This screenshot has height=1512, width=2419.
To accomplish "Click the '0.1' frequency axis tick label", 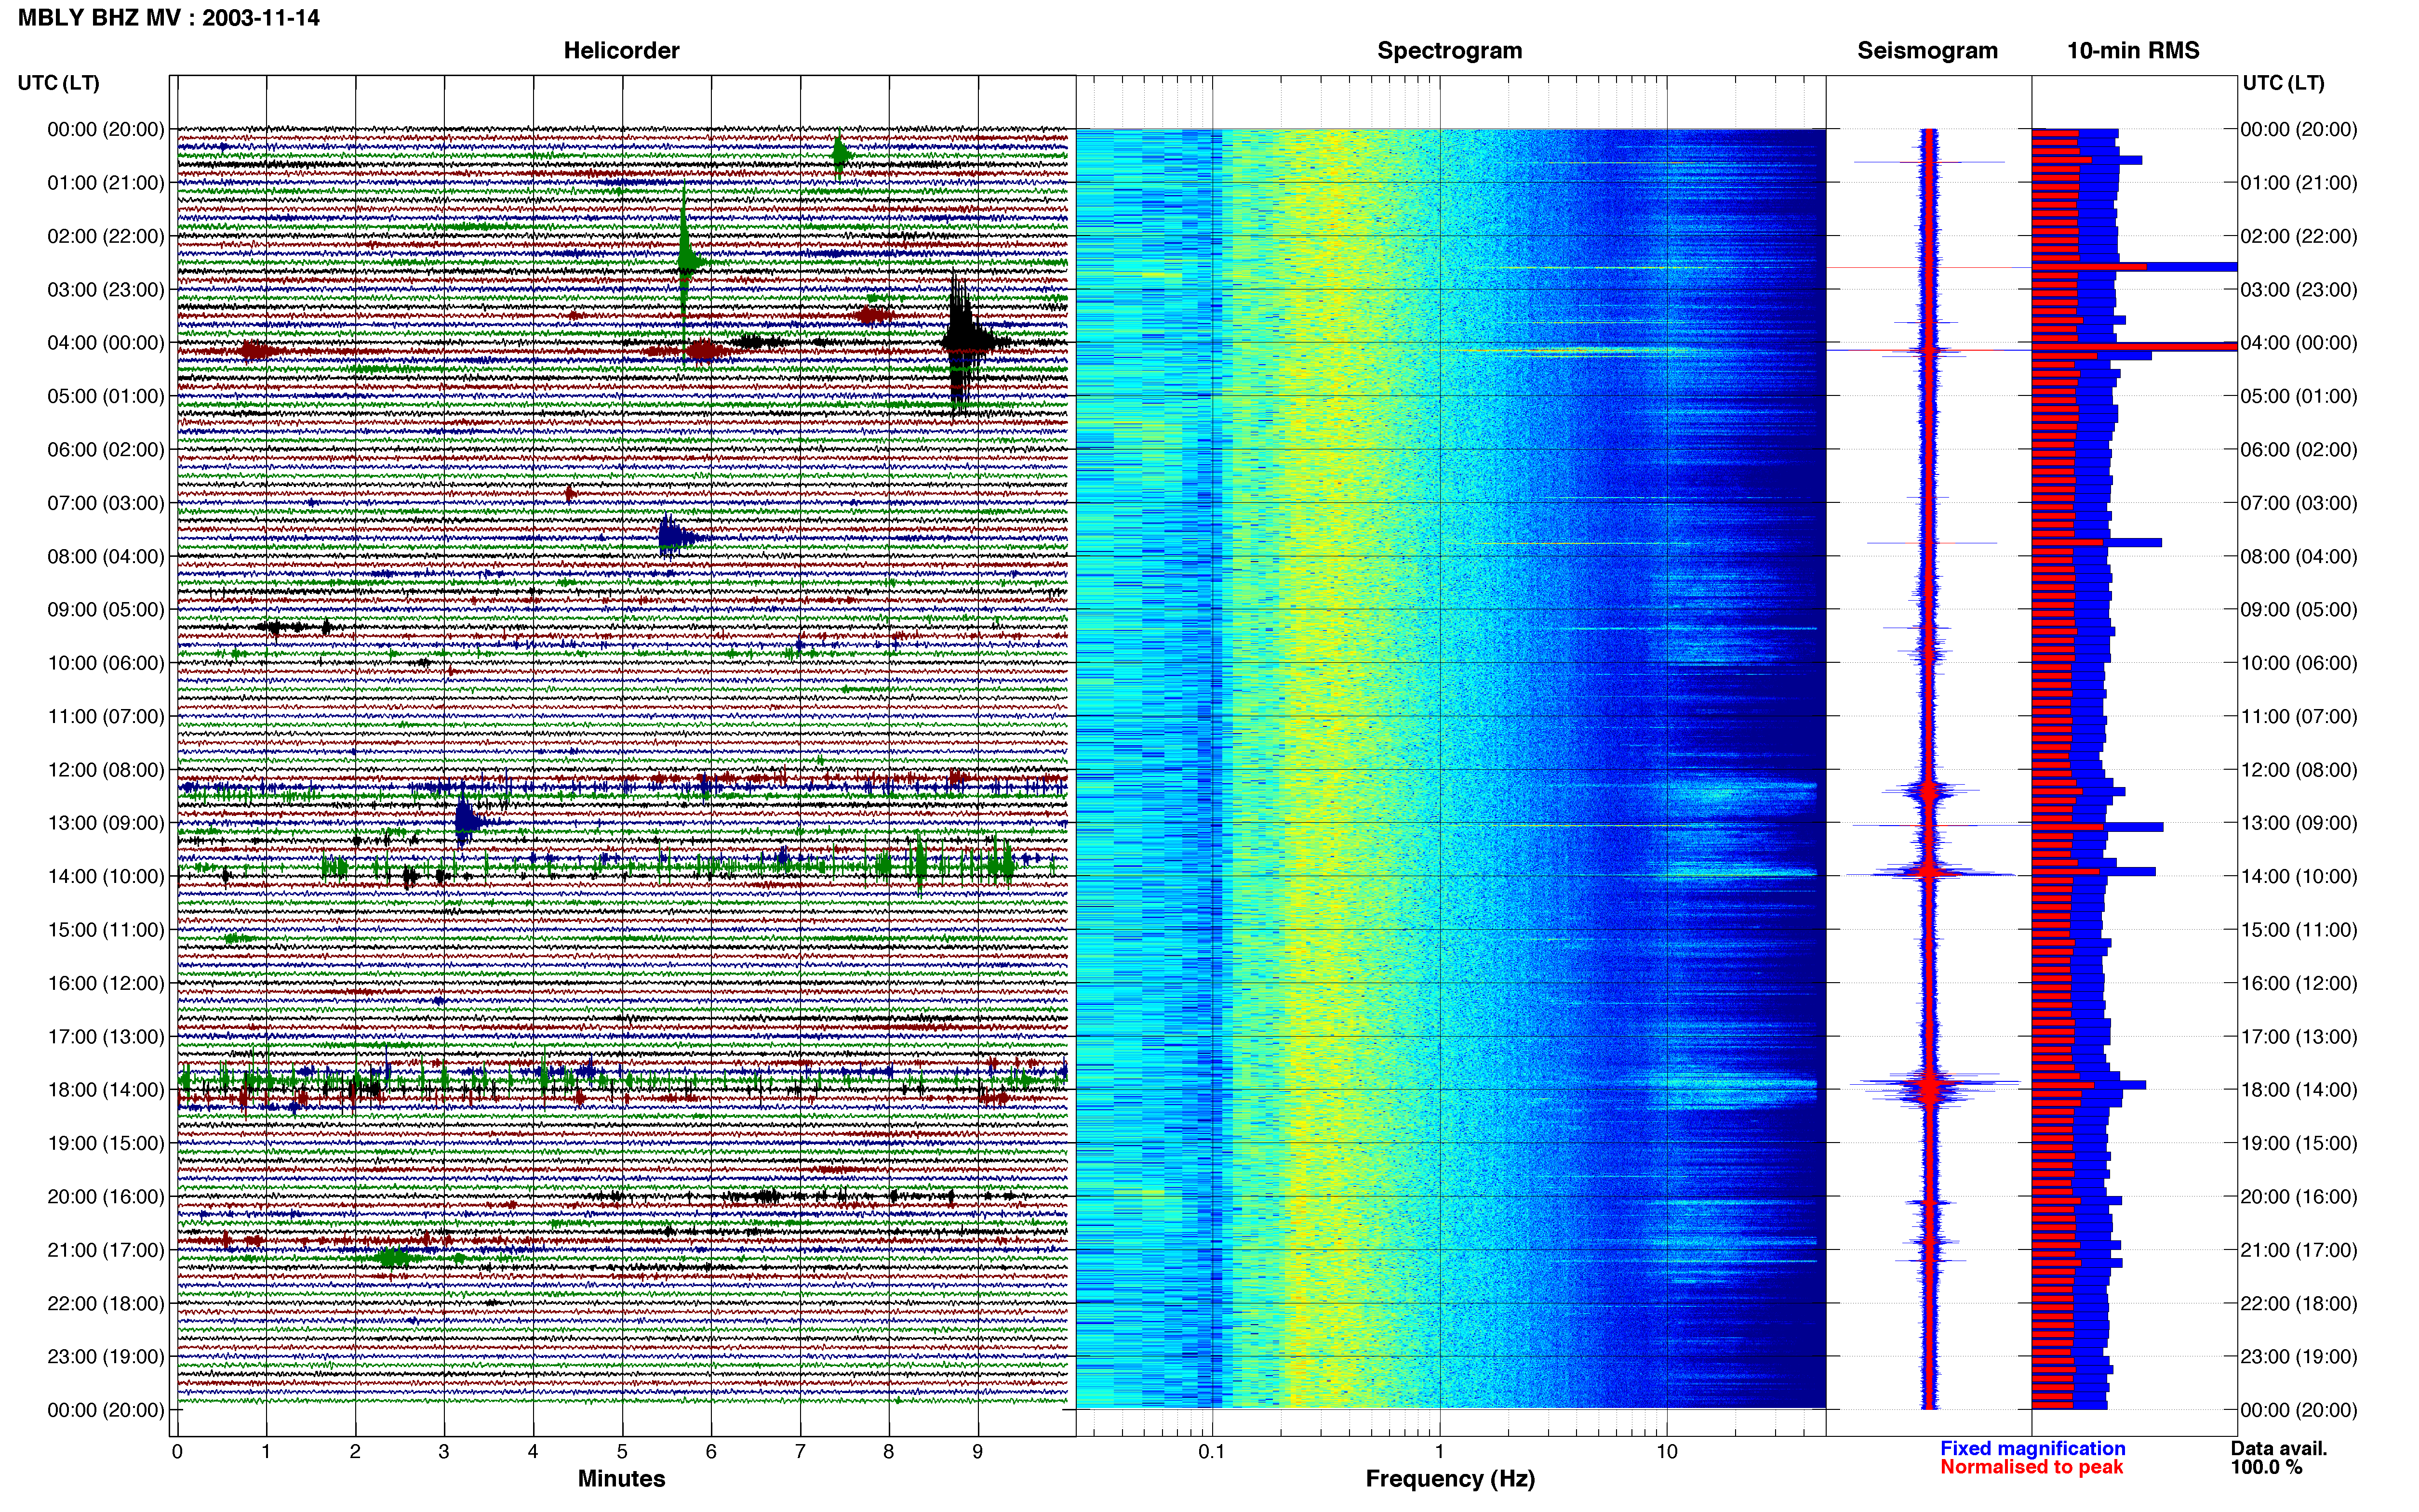I will coord(1212,1451).
